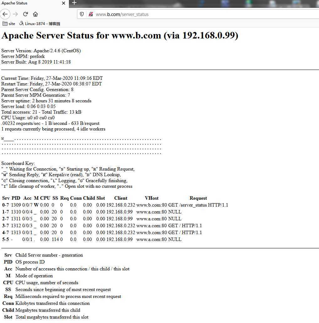Click Seconds since beginning of most recent request
Viewport: 319px width, 323px height.
tap(63, 290)
